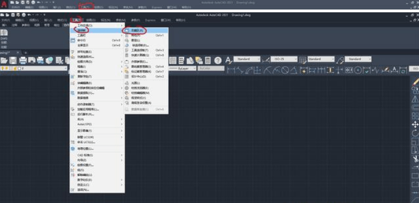
Task: Click the Options entry at the menu bottom
Action: point(97,190)
